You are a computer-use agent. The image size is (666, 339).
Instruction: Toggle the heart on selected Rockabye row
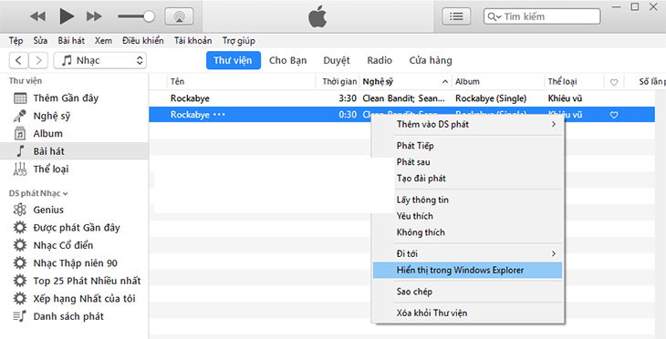tap(614, 115)
